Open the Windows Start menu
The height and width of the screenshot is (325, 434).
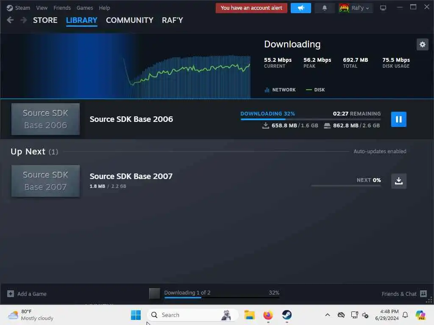(136, 315)
